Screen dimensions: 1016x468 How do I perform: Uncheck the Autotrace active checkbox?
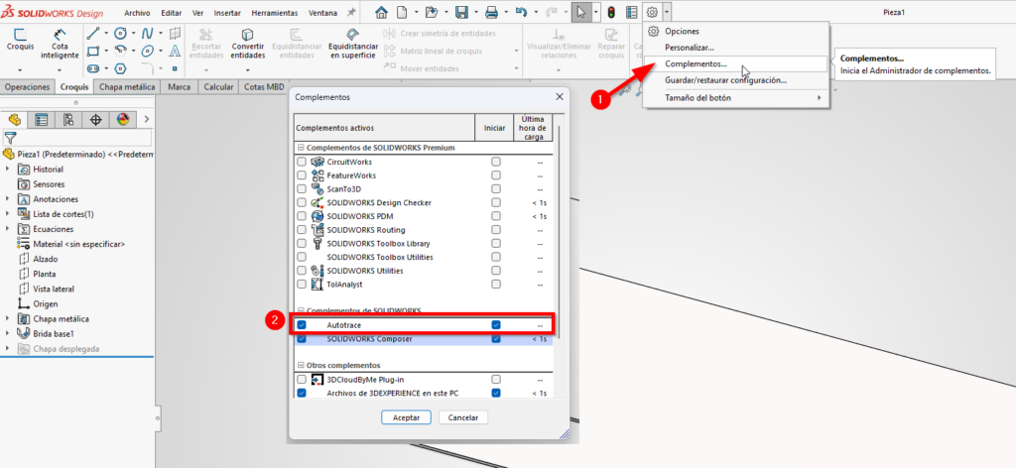coord(302,325)
